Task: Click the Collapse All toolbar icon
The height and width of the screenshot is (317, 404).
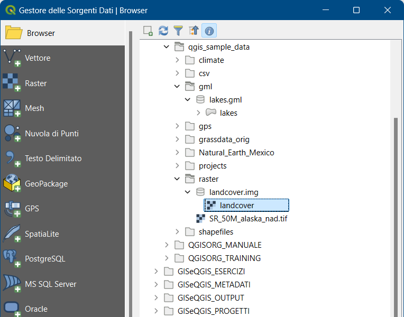Action: pos(194,31)
